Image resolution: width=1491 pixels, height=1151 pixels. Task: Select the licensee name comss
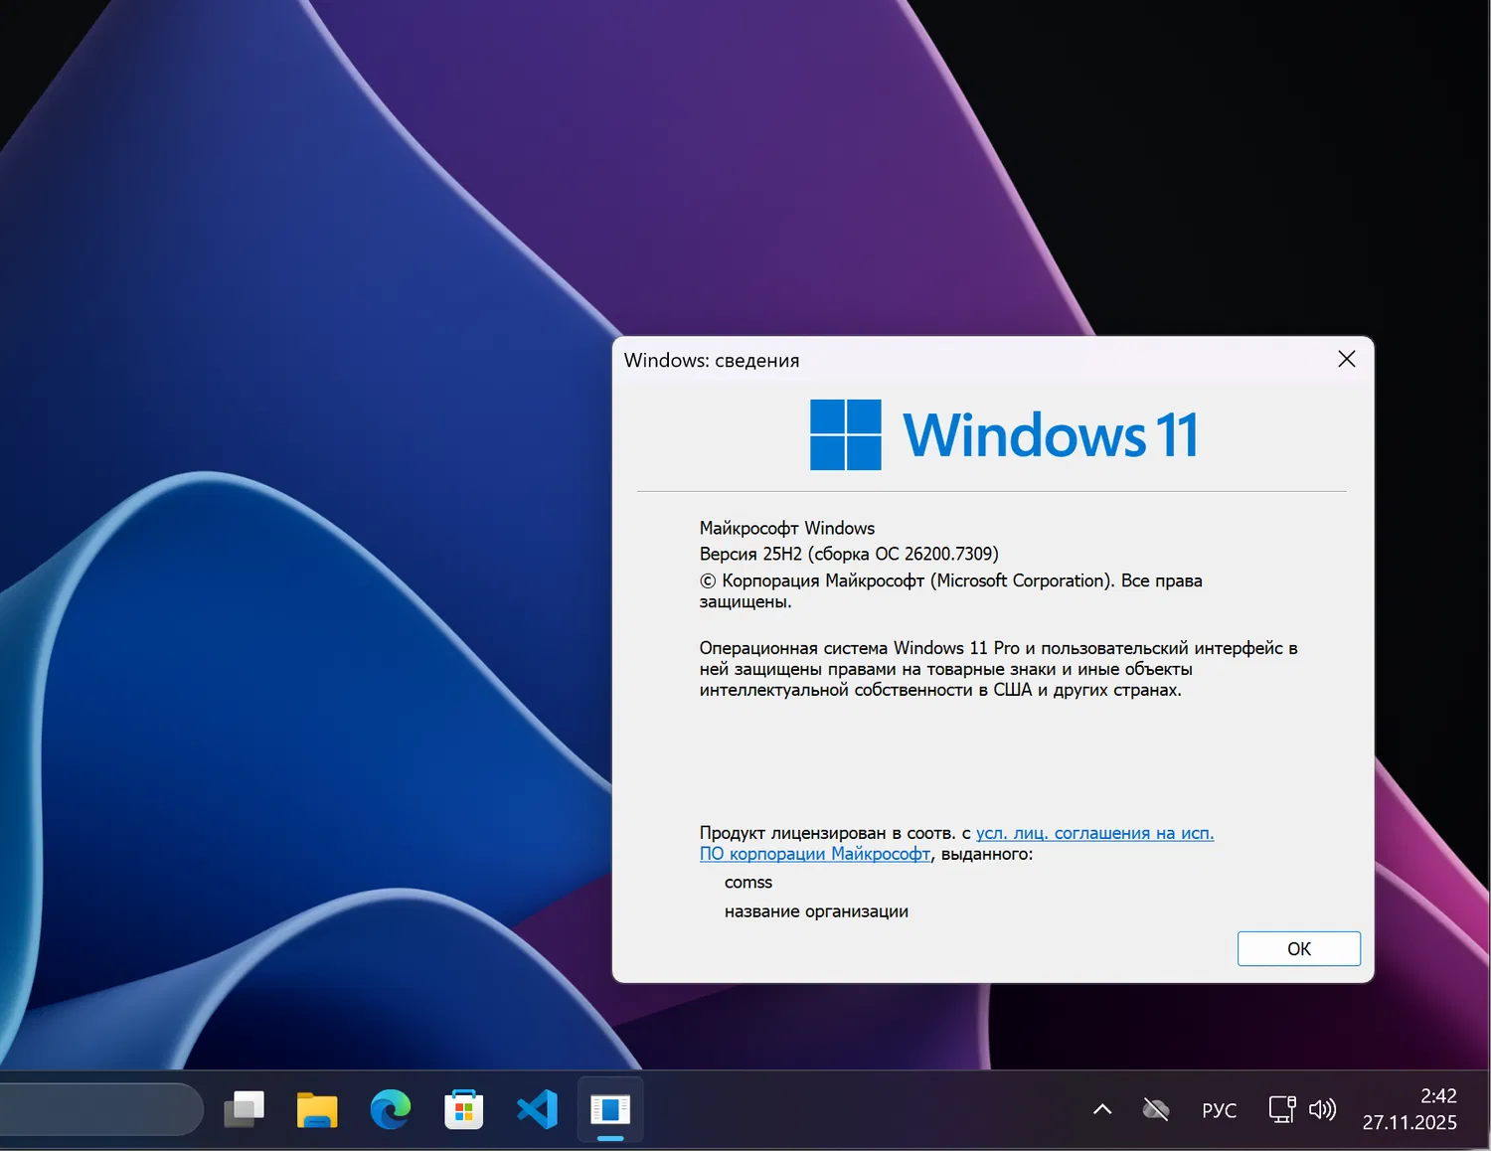(748, 882)
